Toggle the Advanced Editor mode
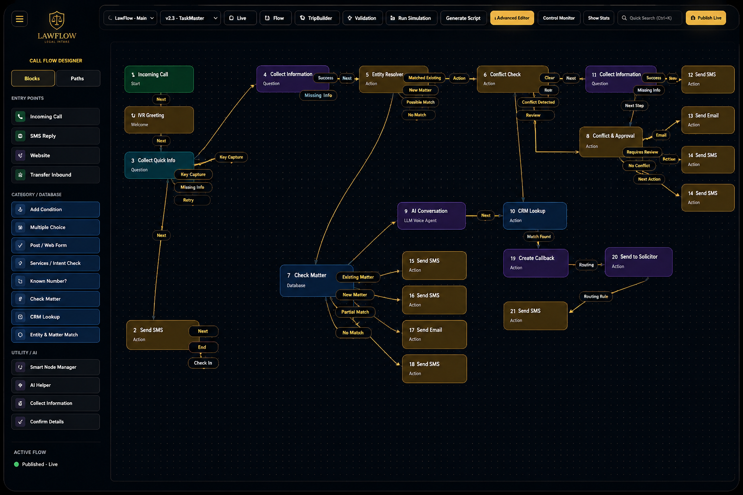Screen dimensions: 743x495 [512, 18]
